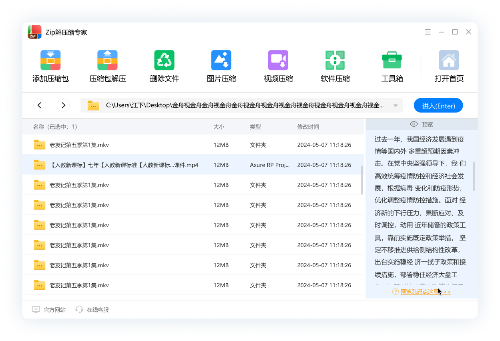Select the 删除文件 recycle icon
Image resolution: width=500 pixels, height=341 pixels.
tap(164, 61)
